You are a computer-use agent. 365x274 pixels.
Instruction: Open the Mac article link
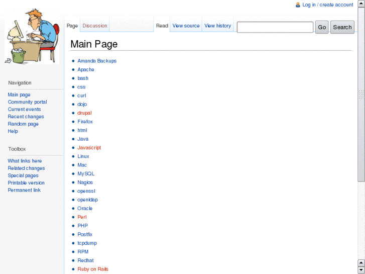click(x=82, y=165)
